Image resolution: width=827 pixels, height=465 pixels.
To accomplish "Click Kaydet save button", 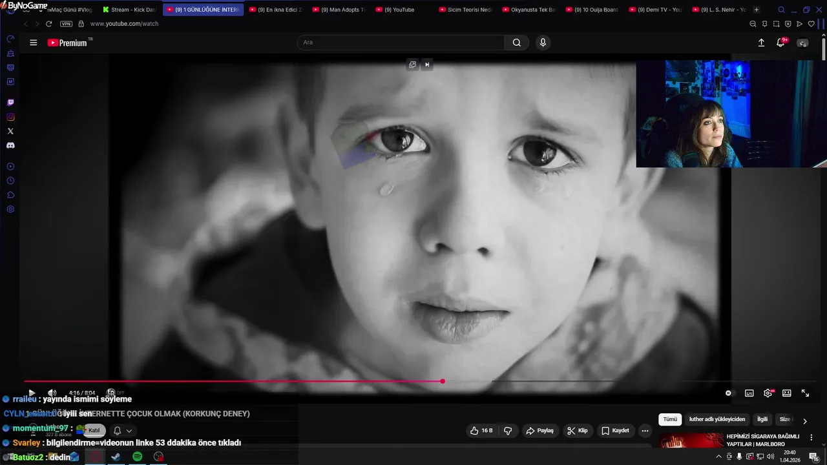I will [615, 431].
